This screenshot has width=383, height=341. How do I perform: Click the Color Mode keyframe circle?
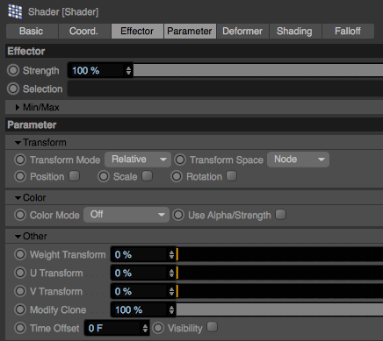(x=20, y=215)
